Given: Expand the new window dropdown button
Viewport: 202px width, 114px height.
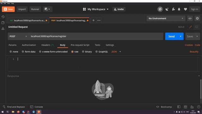Looking at the screenshot, I should (x=47, y=9).
